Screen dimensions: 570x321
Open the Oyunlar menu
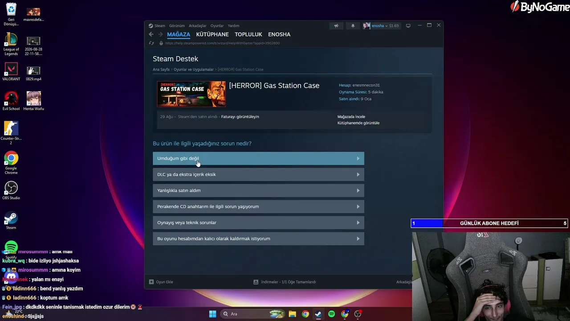click(x=217, y=26)
